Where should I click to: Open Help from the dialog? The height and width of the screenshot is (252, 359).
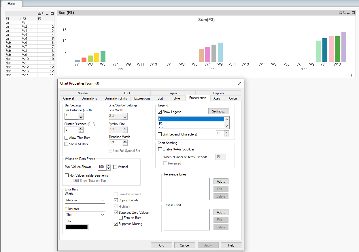231,245
